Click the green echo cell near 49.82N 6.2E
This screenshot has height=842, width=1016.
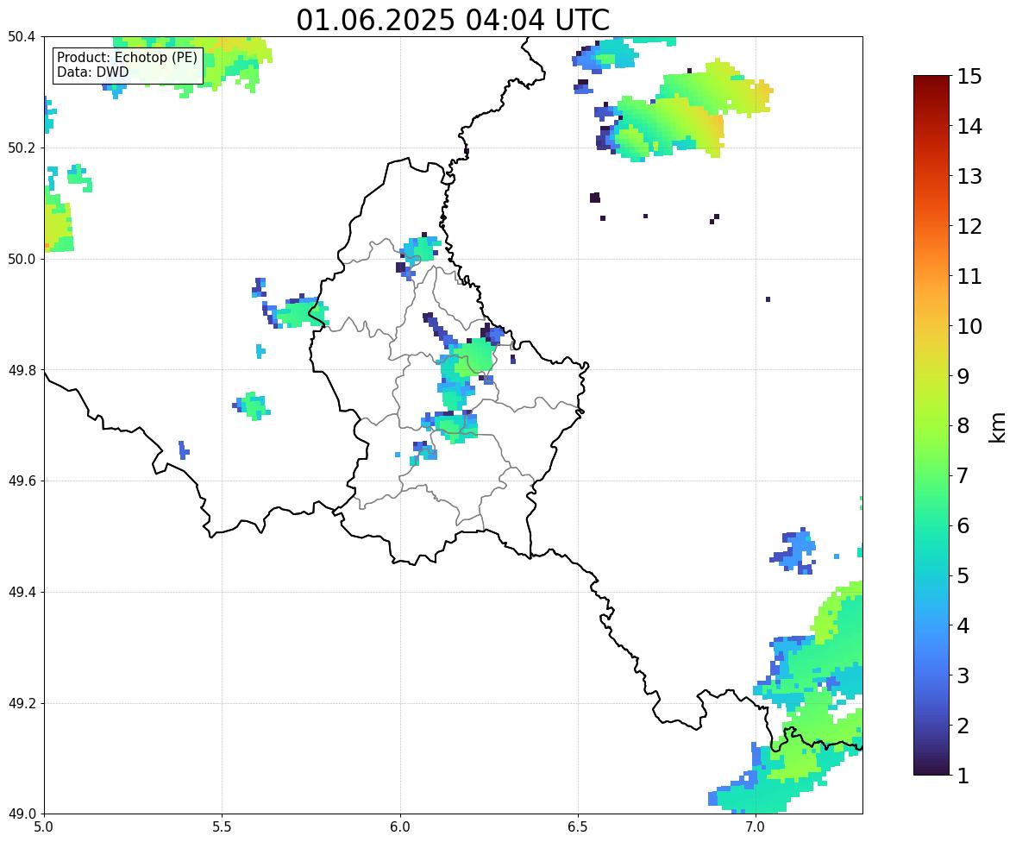472,358
